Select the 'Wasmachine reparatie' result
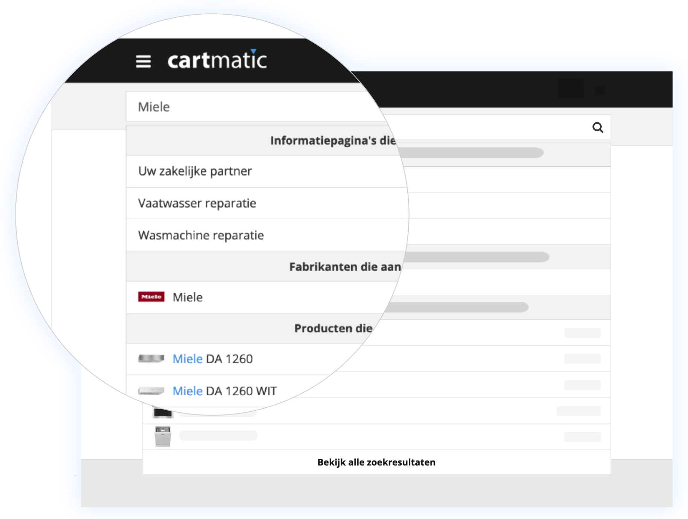The height and width of the screenshot is (519, 688). tap(201, 235)
